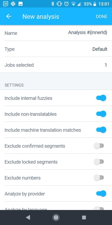Tap the battery status icon
The width and height of the screenshot is (112, 225).
click(95, 4)
